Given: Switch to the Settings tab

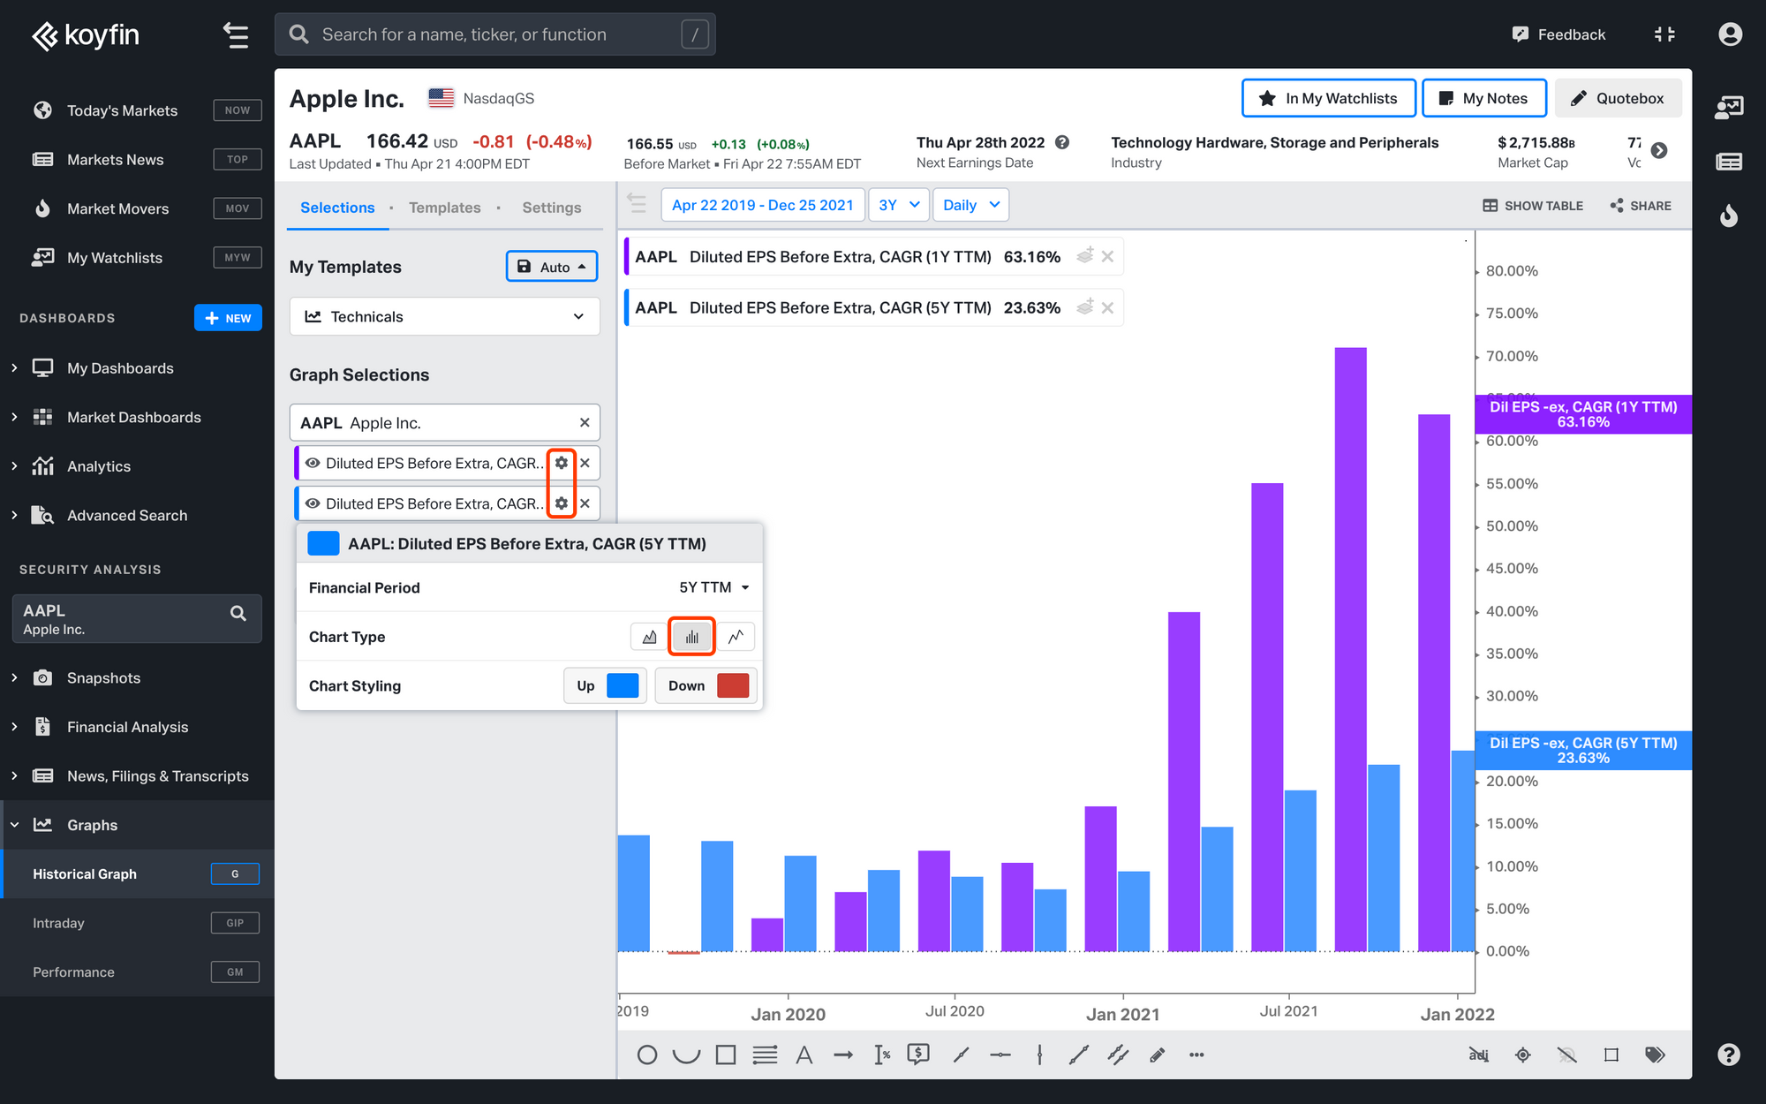Looking at the screenshot, I should point(552,208).
